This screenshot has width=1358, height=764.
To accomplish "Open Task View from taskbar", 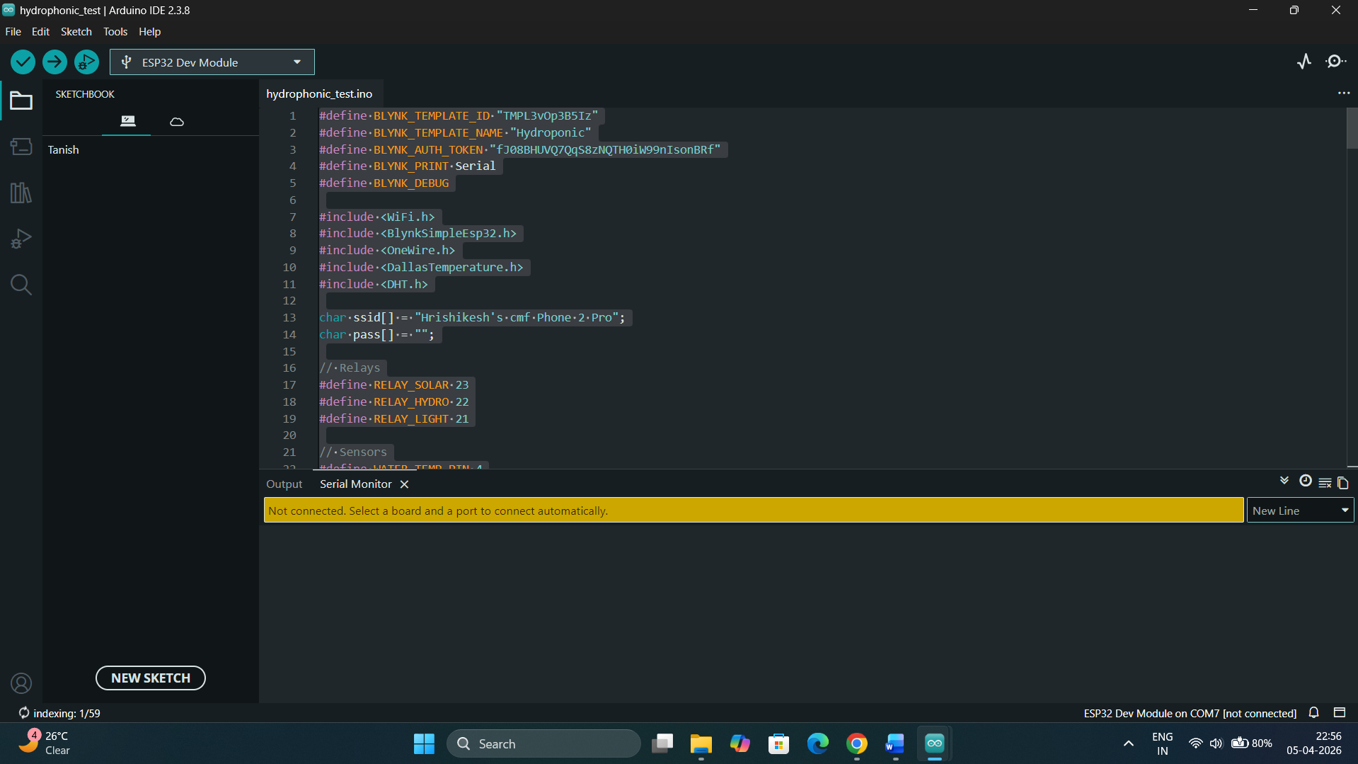I will (662, 743).
